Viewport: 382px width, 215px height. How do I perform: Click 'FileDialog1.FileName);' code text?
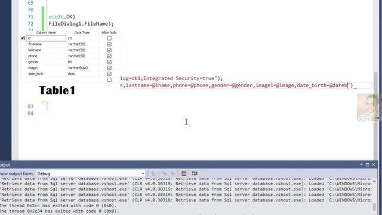click(81, 24)
